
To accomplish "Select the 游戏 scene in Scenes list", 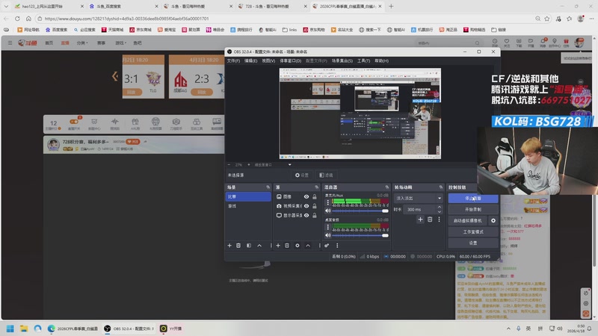I will pyautogui.click(x=249, y=206).
